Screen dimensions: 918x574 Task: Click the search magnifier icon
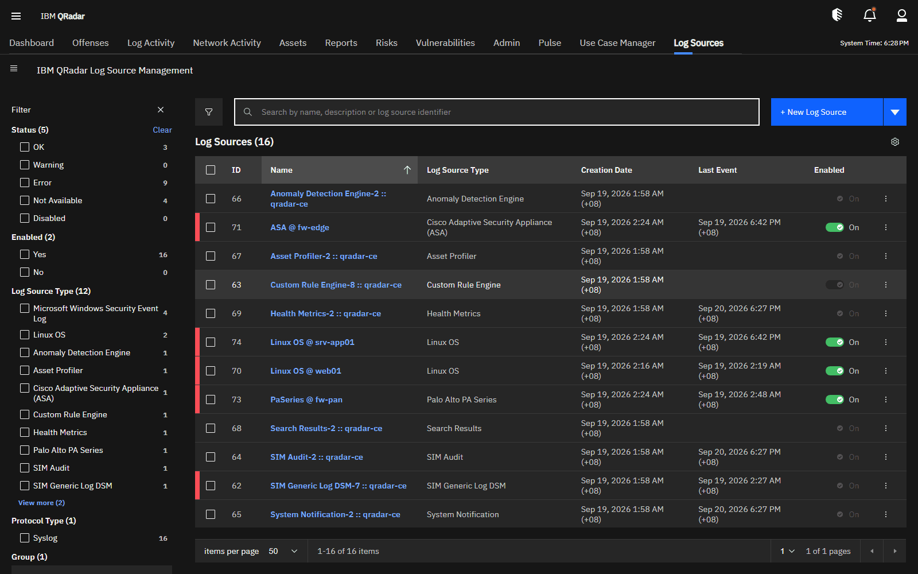pyautogui.click(x=248, y=112)
